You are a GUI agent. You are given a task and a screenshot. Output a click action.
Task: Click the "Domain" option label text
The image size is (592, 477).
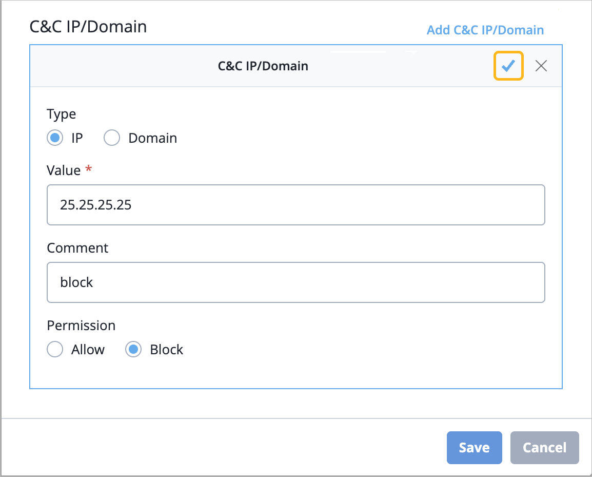coord(152,138)
